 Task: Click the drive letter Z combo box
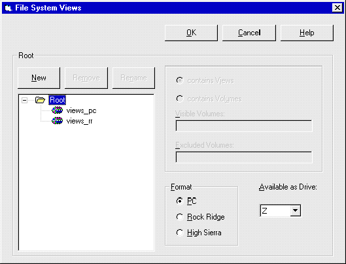(280, 210)
